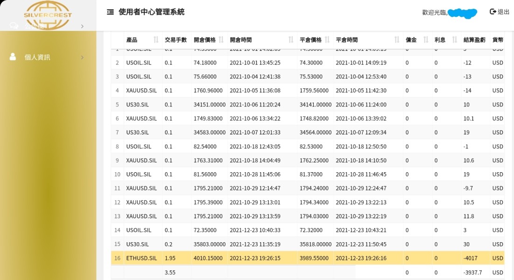
Task: Click XAUUSD.SIL in row 11
Action: [141, 188]
